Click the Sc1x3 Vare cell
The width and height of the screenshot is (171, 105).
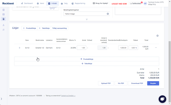27,48
